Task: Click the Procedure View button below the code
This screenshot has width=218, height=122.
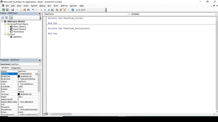Action: coord(44,114)
